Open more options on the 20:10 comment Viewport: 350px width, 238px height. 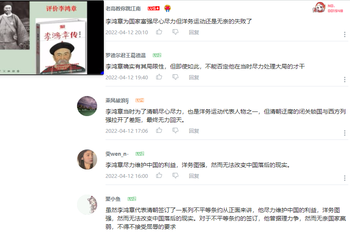(x=345, y=34)
